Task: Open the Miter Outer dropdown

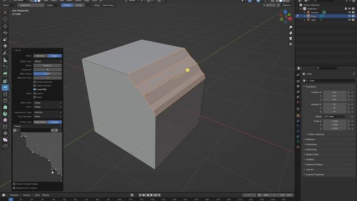Action: coord(47,103)
